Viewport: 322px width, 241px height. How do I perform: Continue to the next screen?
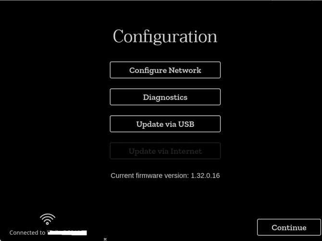coord(289,228)
